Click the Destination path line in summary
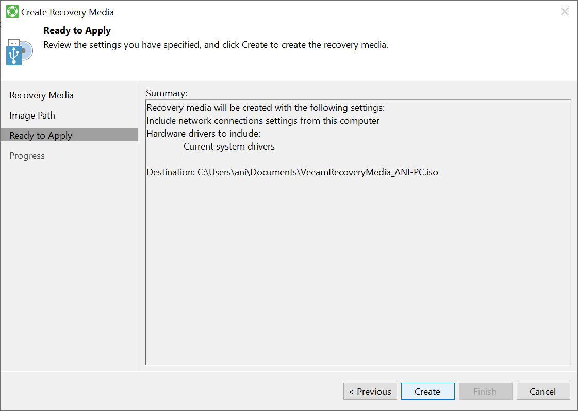This screenshot has width=578, height=411. pyautogui.click(x=292, y=172)
